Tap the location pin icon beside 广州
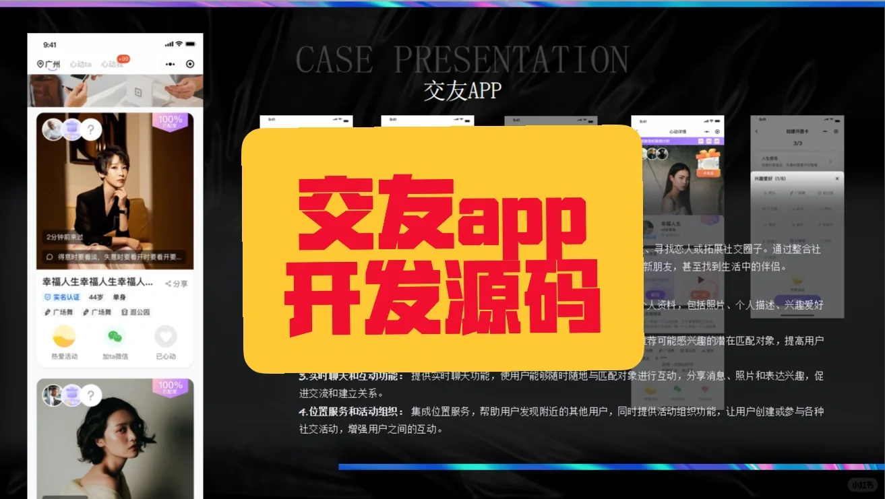Screen dimensions: 885x499 tap(40, 64)
